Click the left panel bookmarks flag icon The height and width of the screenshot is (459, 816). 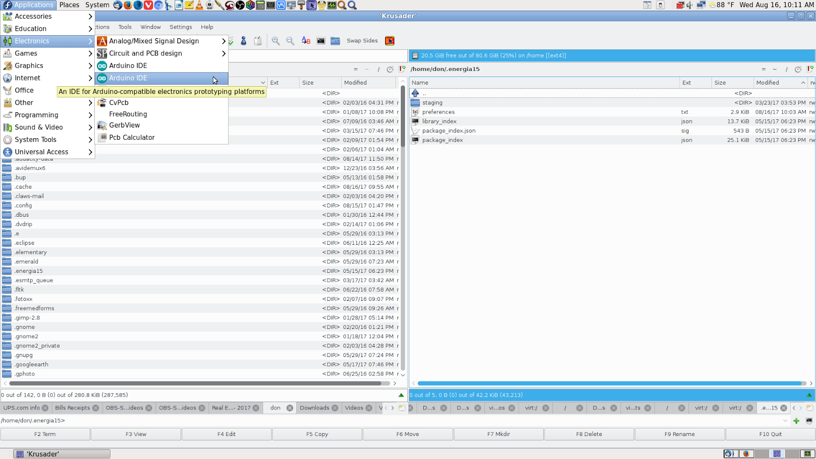[x=402, y=69]
